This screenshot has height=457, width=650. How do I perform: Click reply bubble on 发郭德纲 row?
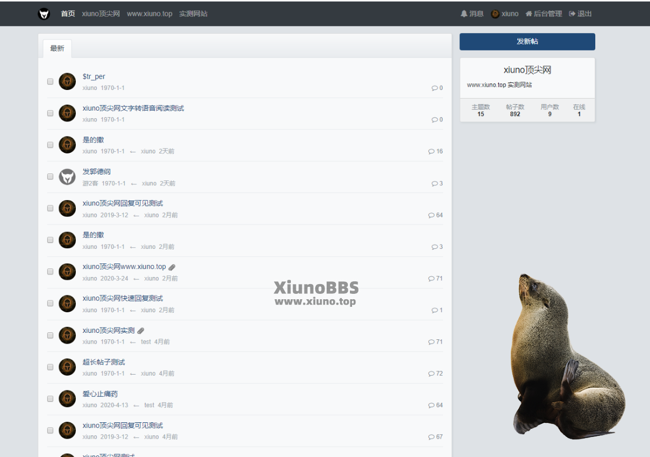coord(434,183)
